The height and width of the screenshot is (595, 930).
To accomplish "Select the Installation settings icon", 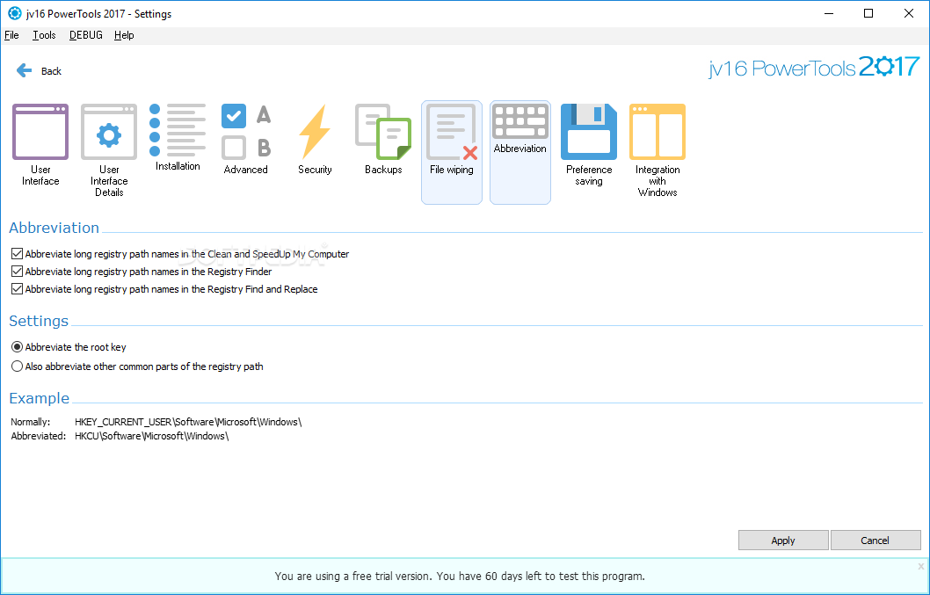I will coord(178,130).
